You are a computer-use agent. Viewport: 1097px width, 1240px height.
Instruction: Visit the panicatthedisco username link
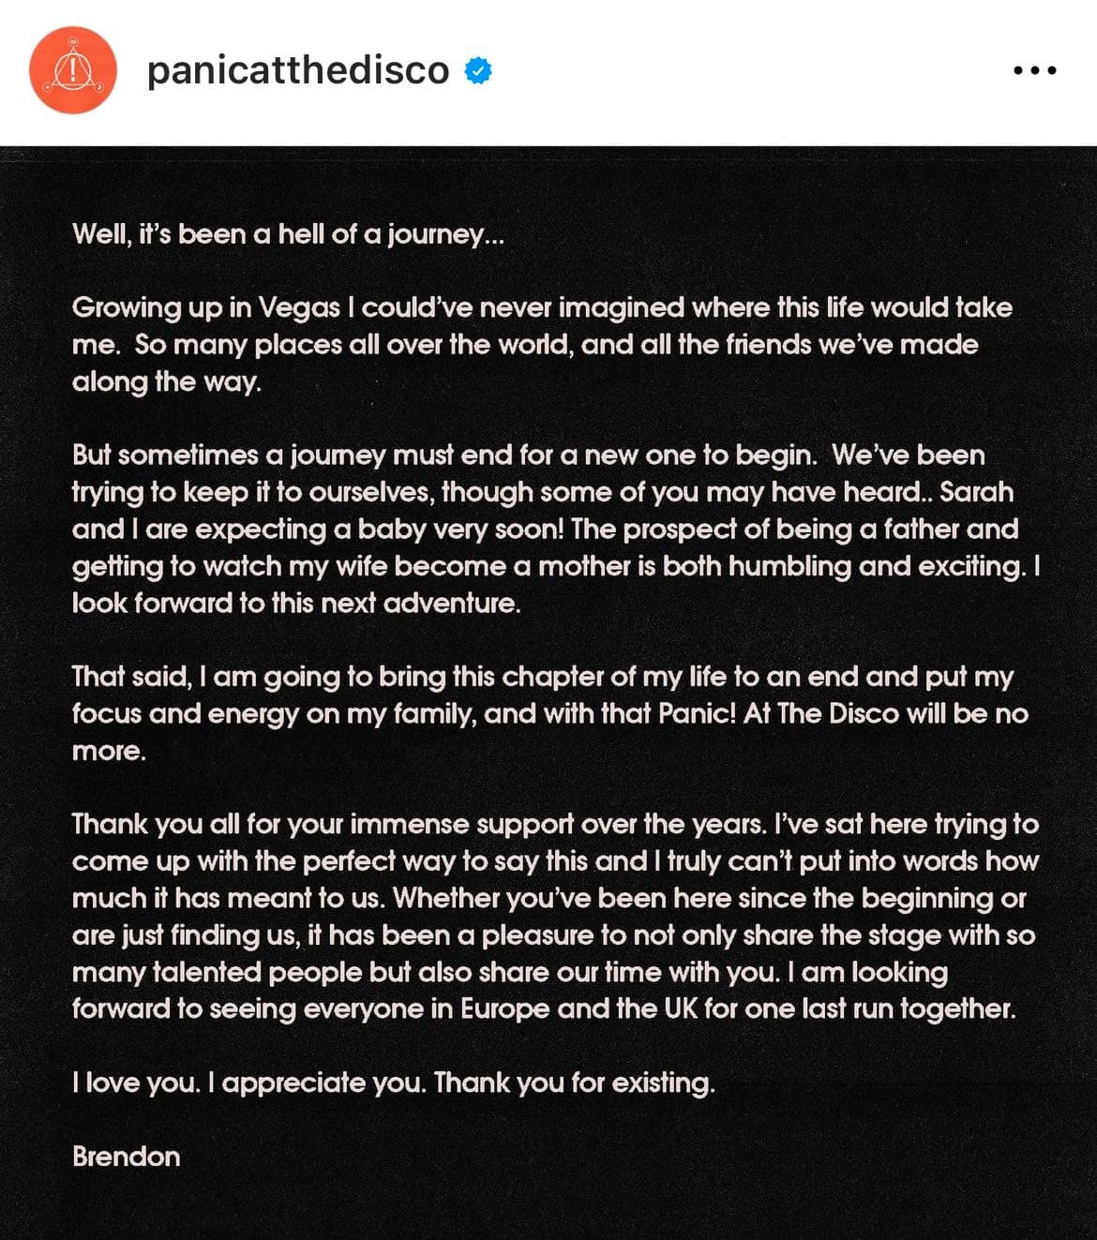click(298, 70)
